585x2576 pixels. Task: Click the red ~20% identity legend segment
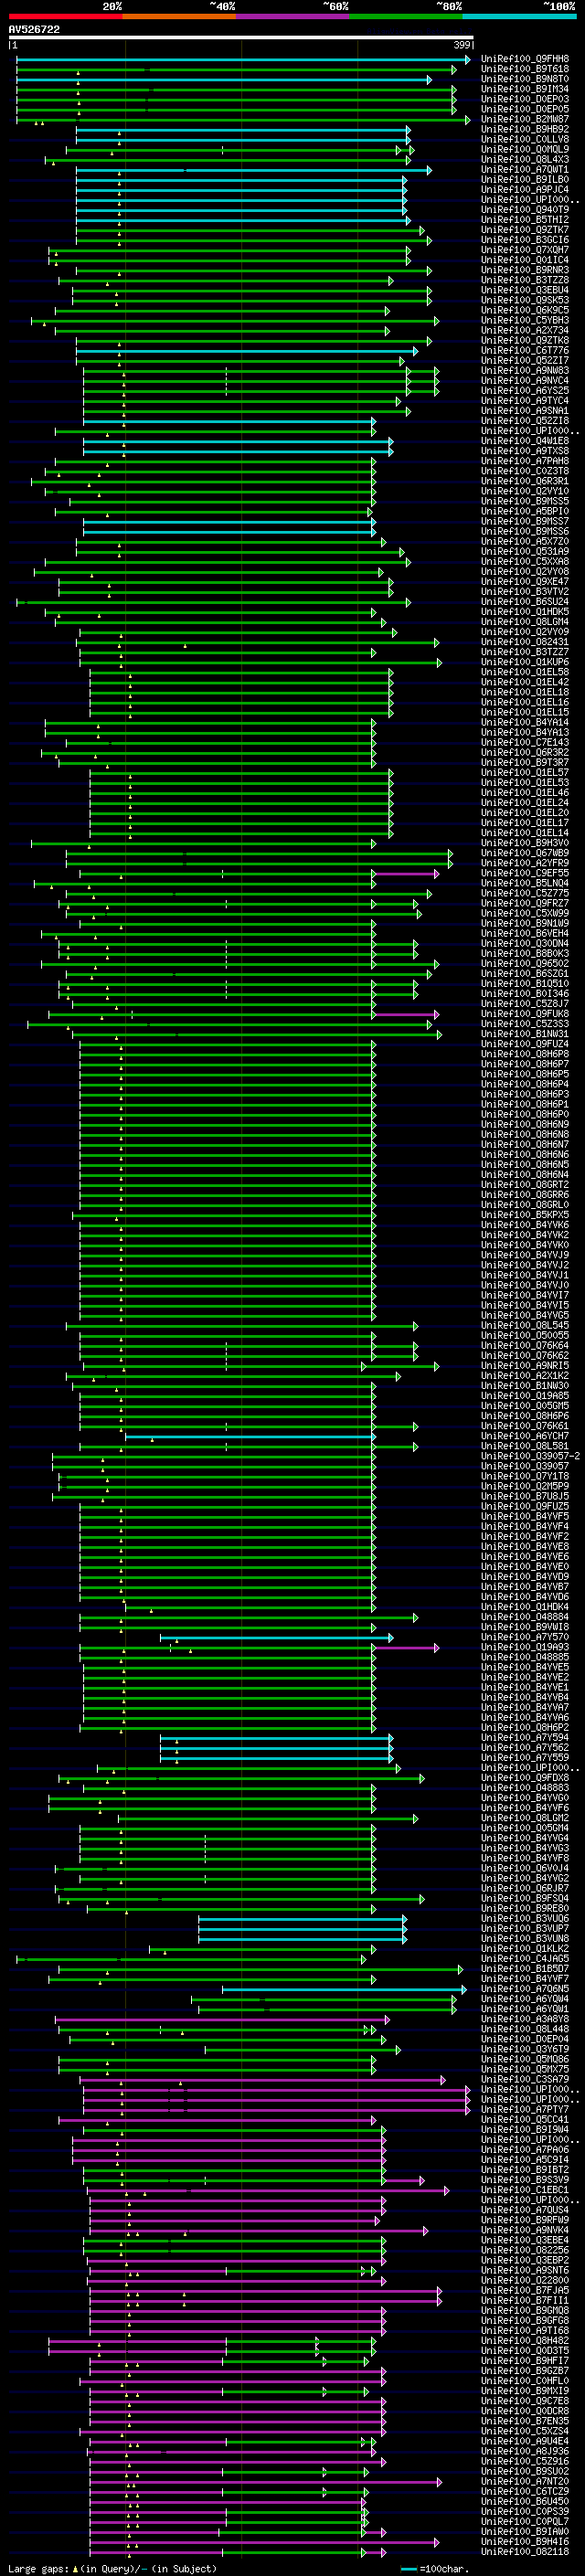click(65, 16)
